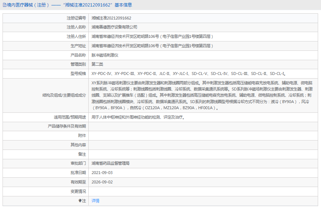Click the bulb icon beside 注 label
This screenshot has height=209, width=321.
click(80, 201)
